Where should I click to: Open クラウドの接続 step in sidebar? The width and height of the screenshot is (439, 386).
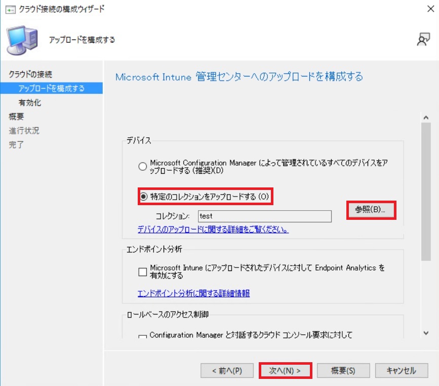tap(30, 74)
